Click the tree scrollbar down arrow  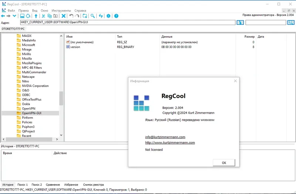[61, 135]
